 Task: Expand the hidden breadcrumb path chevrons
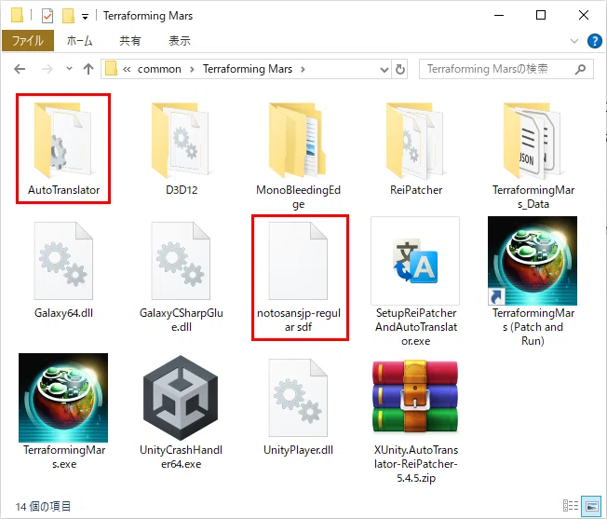pos(127,70)
